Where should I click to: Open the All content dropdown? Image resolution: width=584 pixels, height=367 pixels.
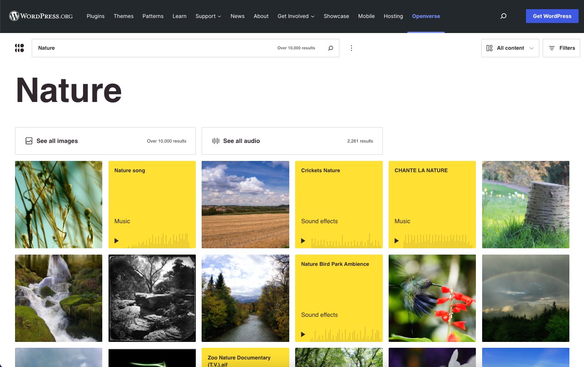[510, 48]
